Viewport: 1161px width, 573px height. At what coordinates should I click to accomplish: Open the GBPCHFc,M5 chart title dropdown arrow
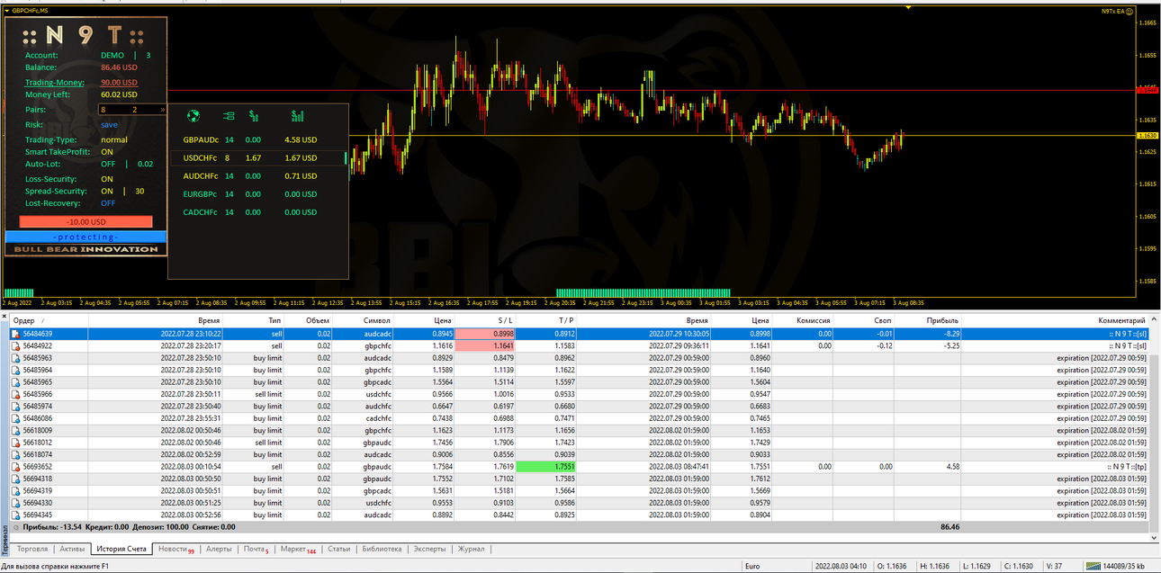[7, 10]
